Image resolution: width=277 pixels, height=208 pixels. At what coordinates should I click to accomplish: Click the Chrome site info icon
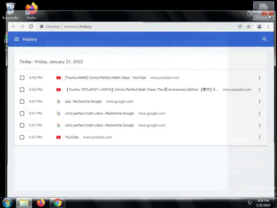[x=42, y=27]
